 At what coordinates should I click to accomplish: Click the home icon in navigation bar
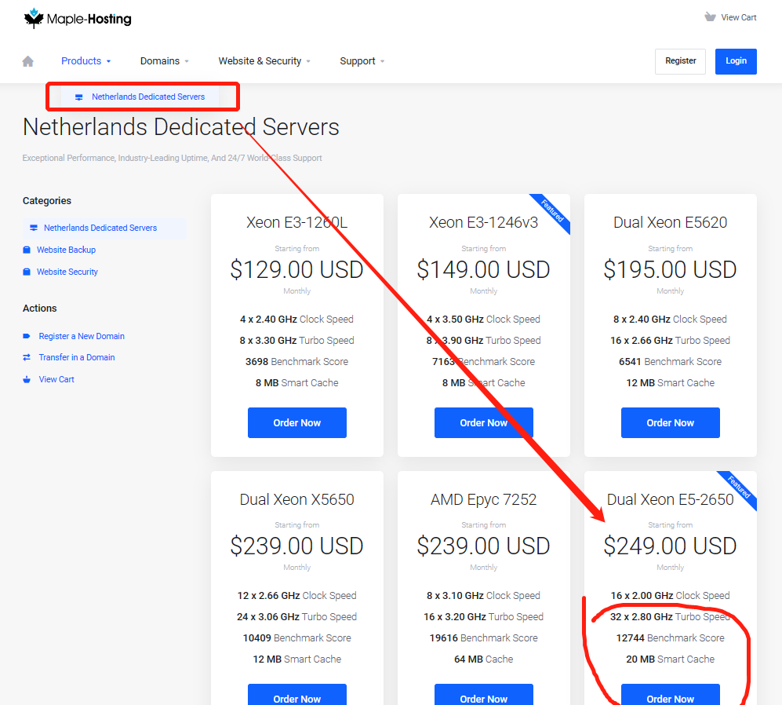click(28, 61)
